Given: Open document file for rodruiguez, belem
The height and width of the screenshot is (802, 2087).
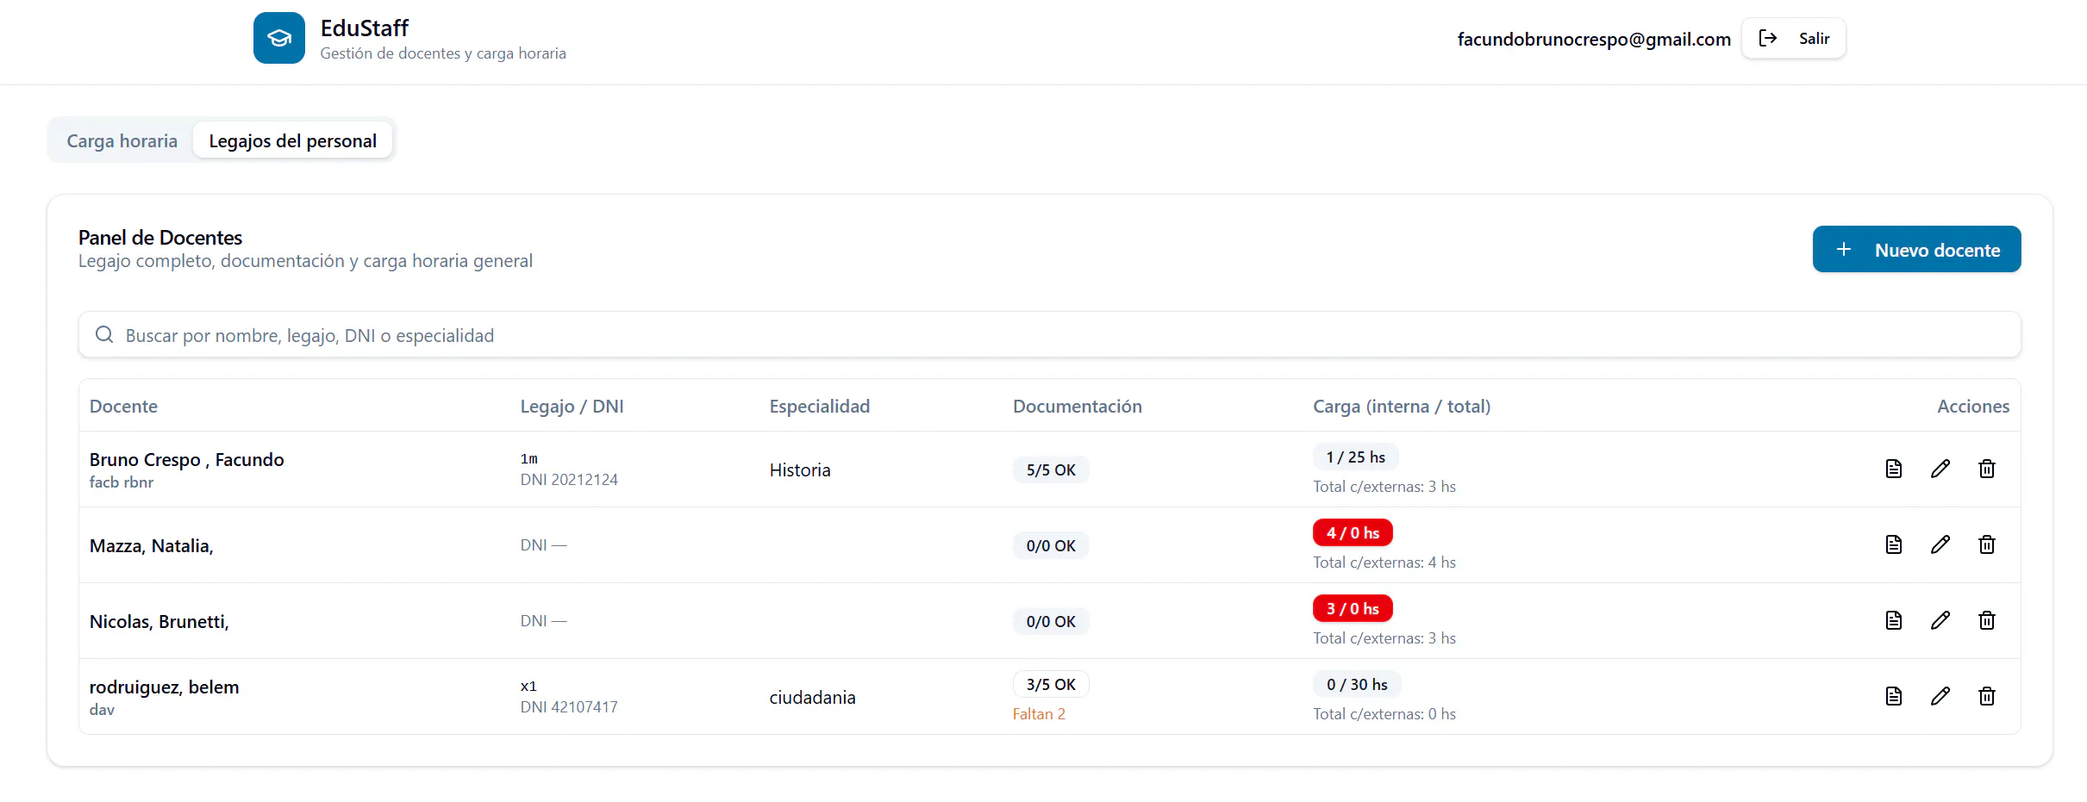Looking at the screenshot, I should (1894, 696).
